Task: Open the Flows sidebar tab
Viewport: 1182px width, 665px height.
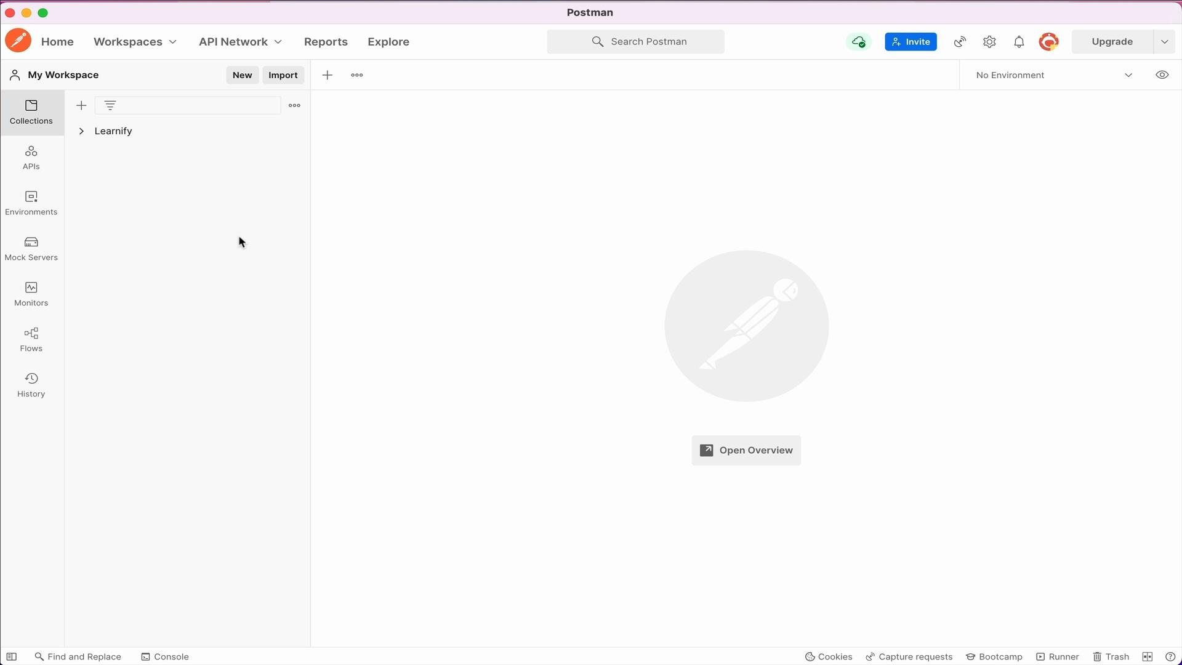Action: (31, 340)
